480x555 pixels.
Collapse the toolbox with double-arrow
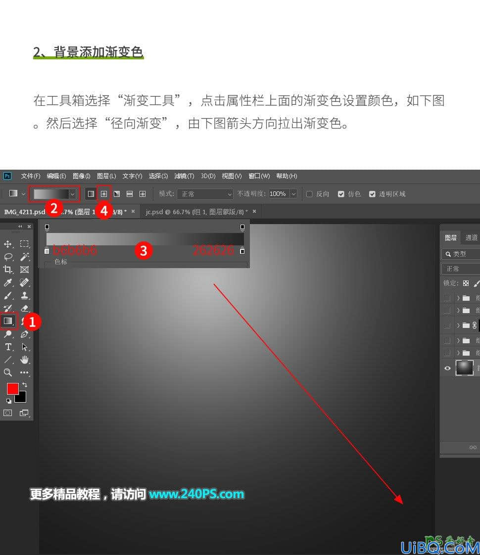(20, 226)
